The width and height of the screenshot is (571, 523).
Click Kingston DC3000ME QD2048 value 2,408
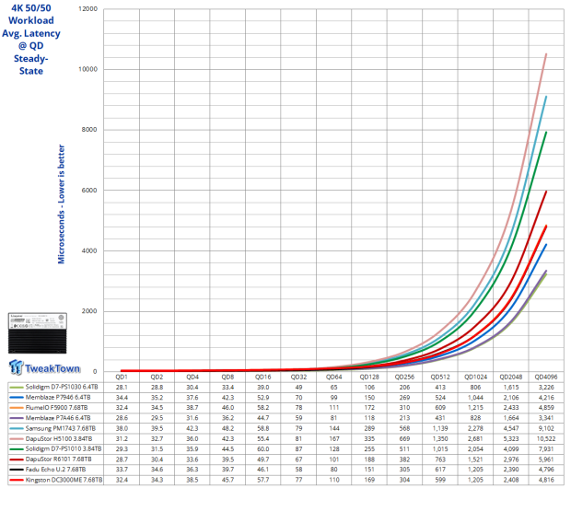pos(511,480)
